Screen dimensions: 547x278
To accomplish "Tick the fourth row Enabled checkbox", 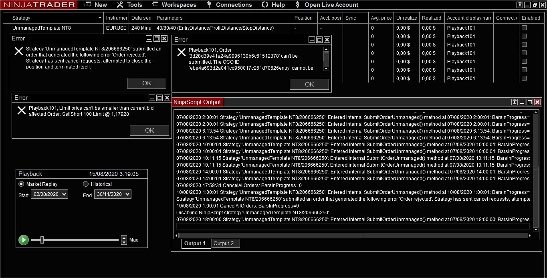I will pyautogui.click(x=524, y=53).
